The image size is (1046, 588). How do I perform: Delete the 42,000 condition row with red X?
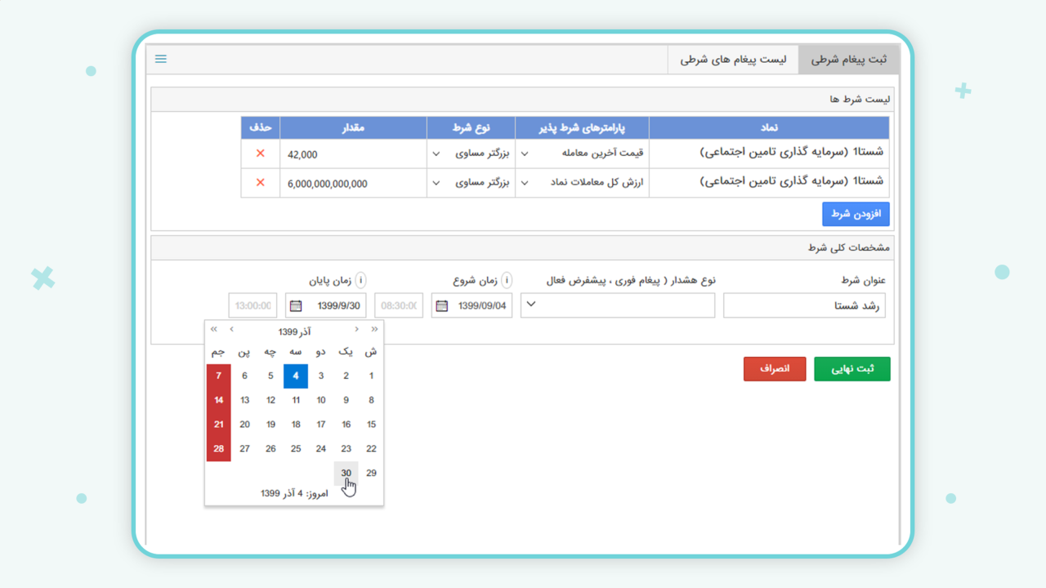point(260,154)
